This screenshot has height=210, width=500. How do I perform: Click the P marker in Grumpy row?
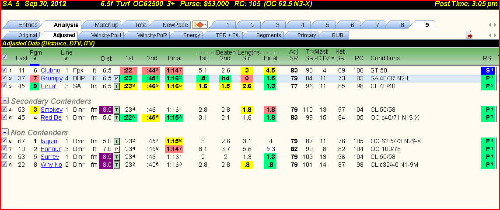point(117,78)
